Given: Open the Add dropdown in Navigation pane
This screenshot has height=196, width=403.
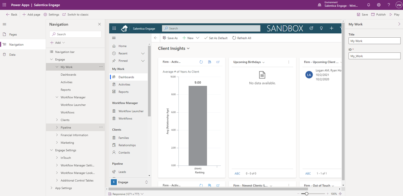Looking at the screenshot, I should (58, 43).
